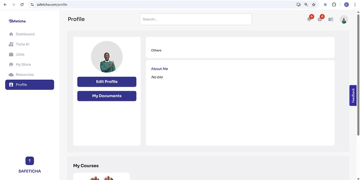Click the Edit Profile button
Image resolution: width=360 pixels, height=180 pixels.
pos(107,82)
